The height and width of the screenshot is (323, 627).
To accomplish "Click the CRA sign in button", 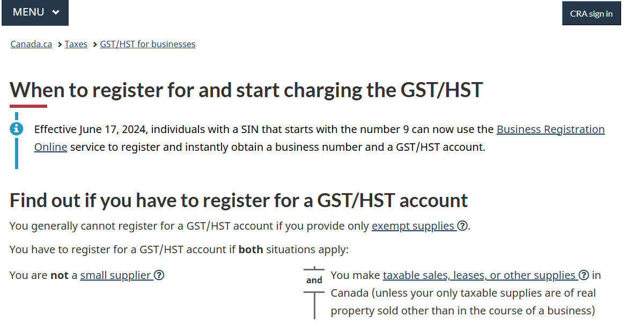I will (592, 13).
